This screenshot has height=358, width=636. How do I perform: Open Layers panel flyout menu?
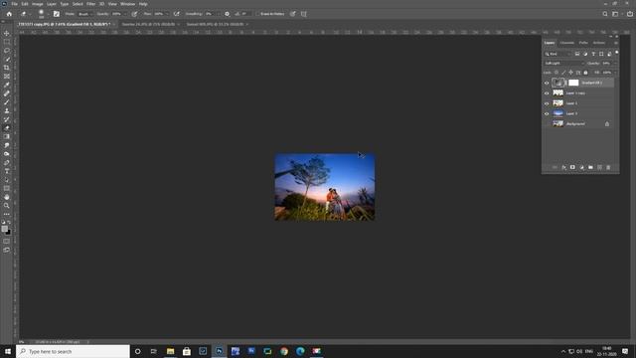[x=616, y=43]
